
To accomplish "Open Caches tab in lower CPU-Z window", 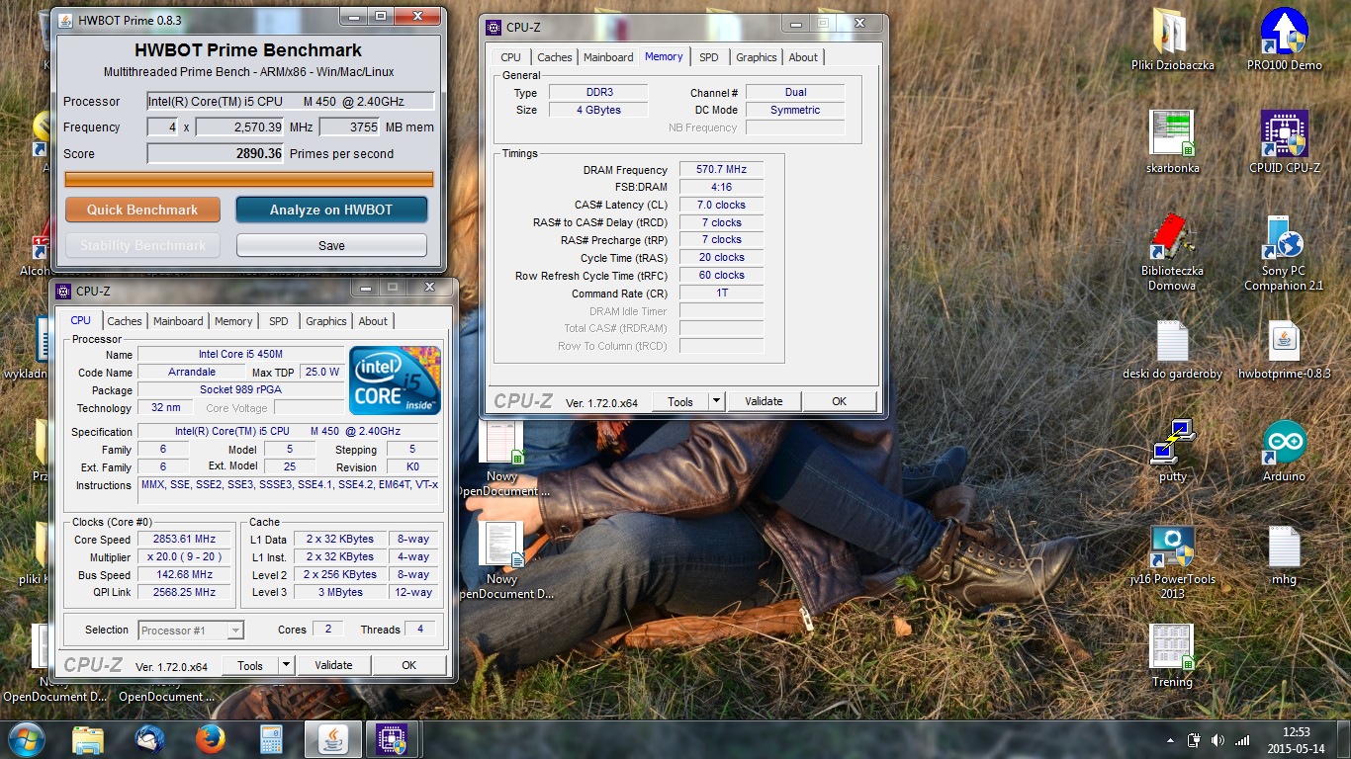I will tap(125, 321).
